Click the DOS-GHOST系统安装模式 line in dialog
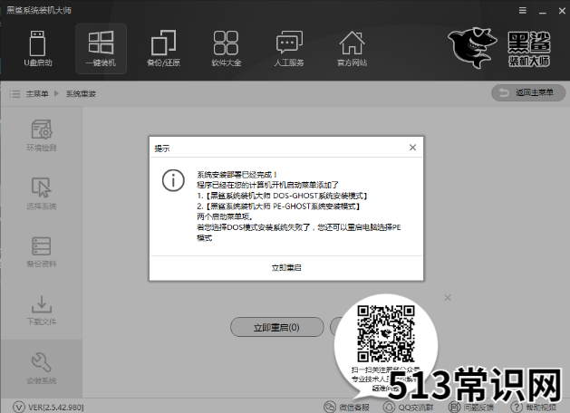The width and height of the screenshot is (570, 413). (x=282, y=196)
